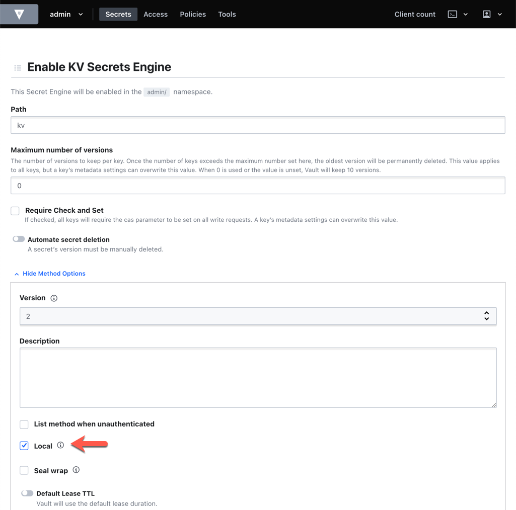
Task: Click the info icon beside Local
Action: (60, 445)
